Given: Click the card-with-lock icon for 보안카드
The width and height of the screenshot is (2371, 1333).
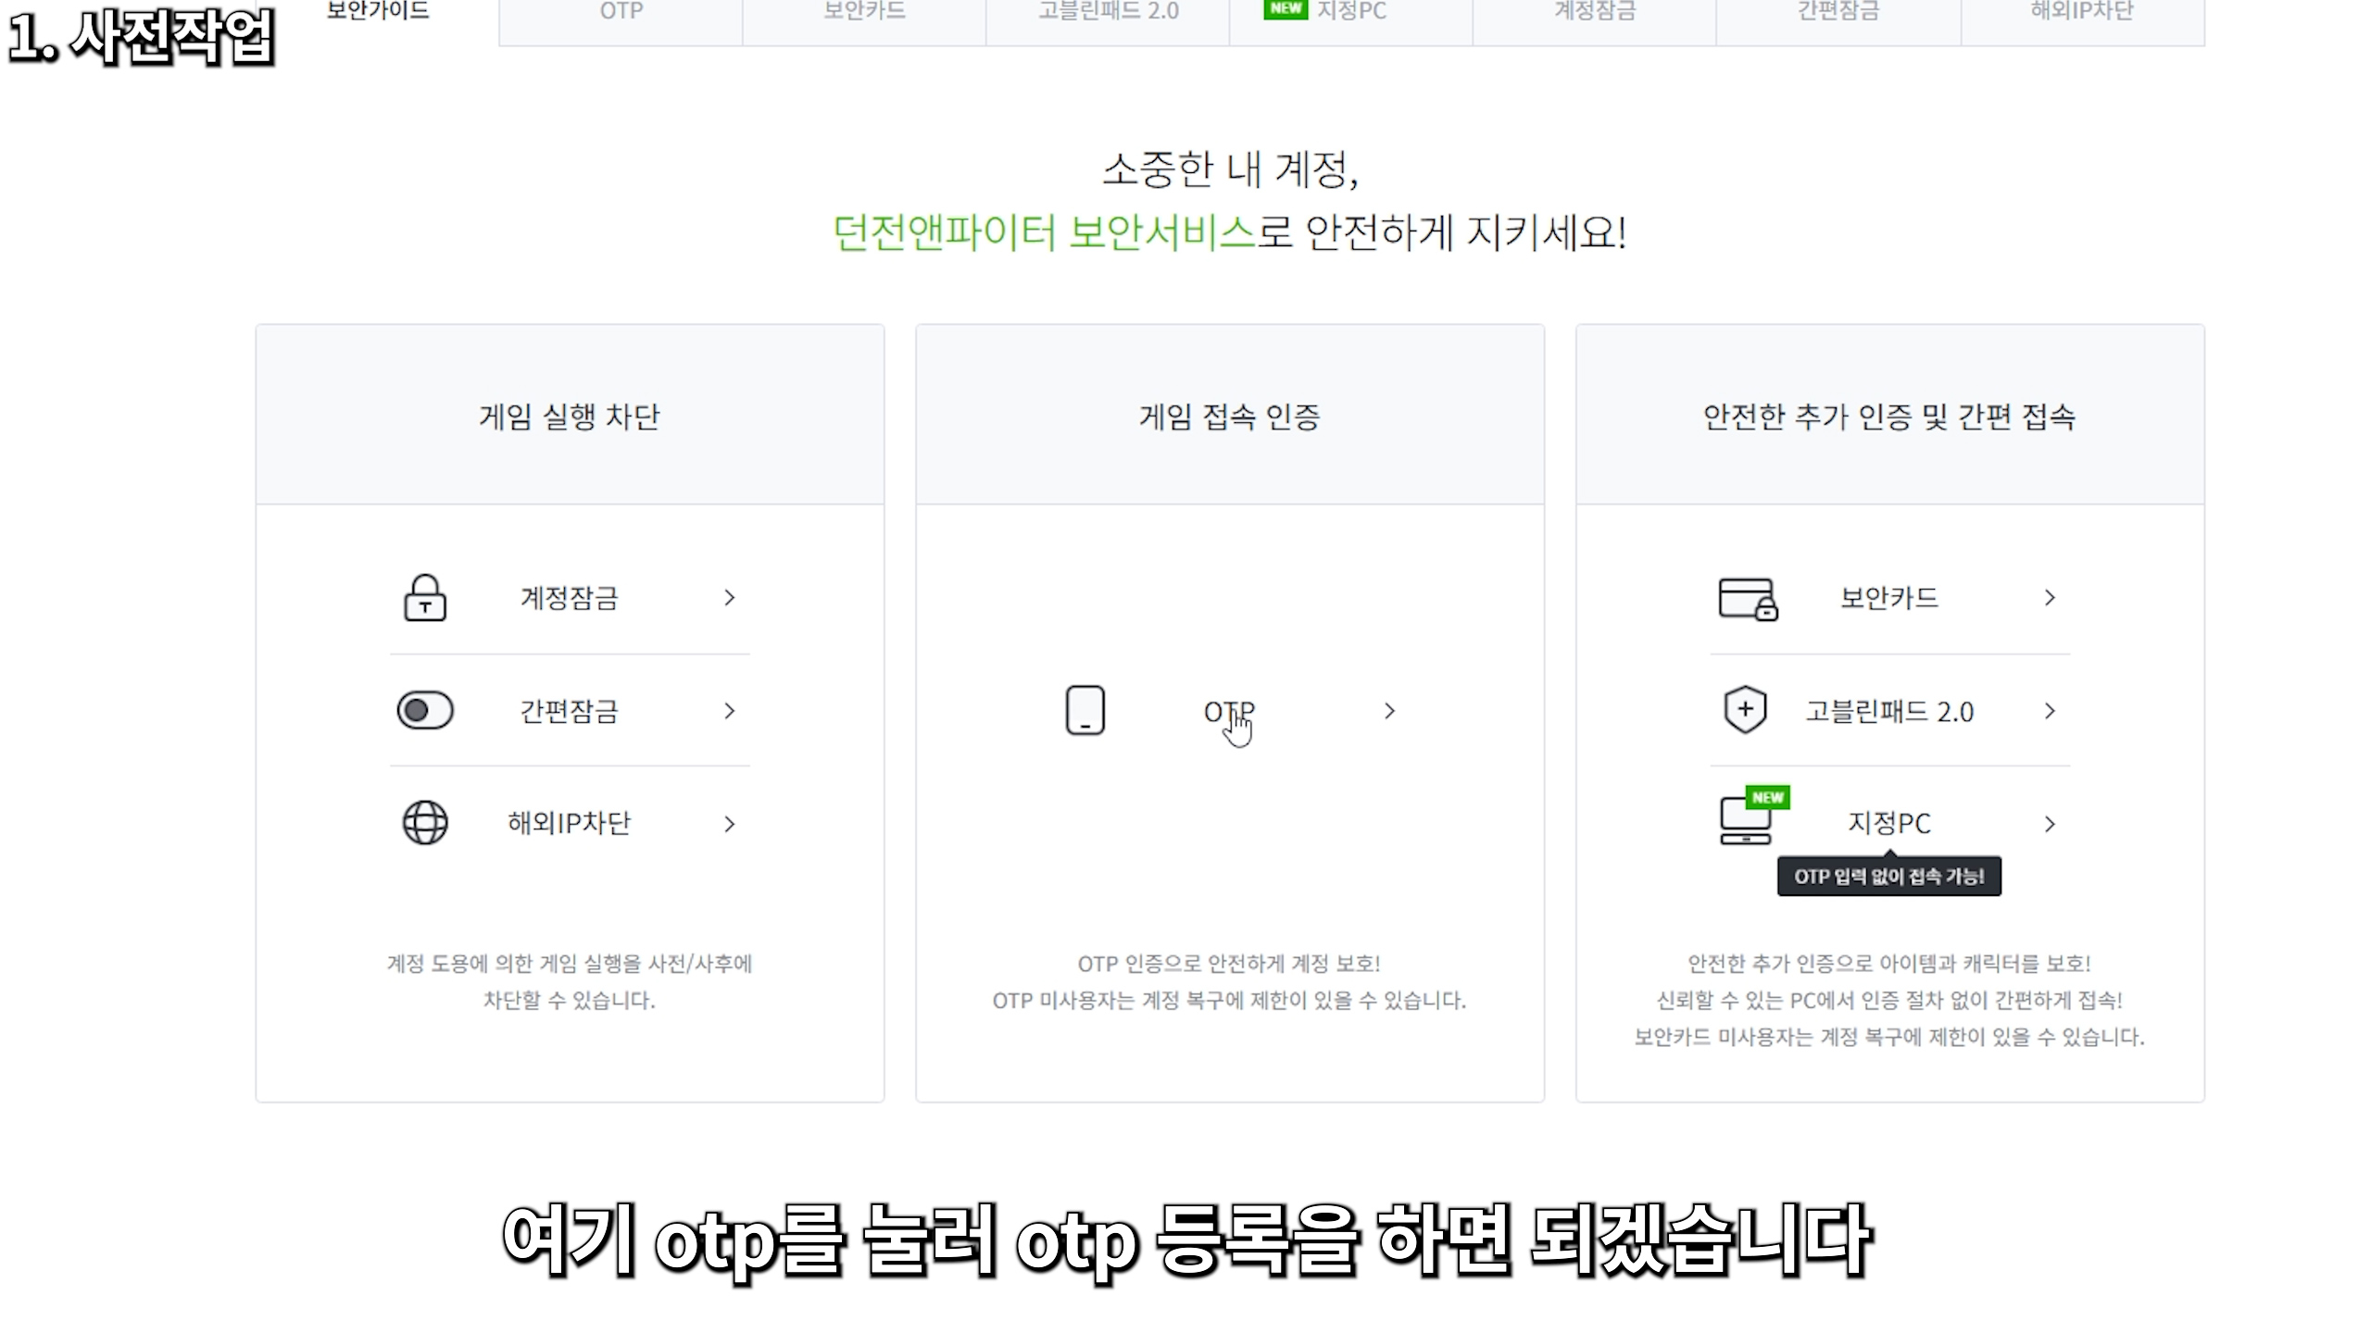Looking at the screenshot, I should click(1747, 599).
